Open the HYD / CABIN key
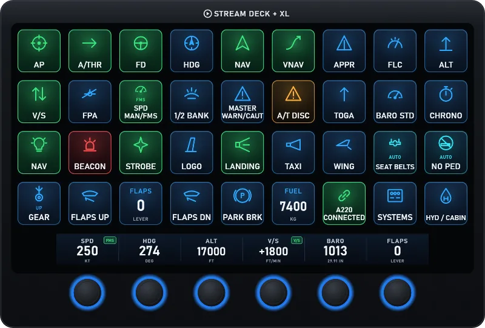485x328 pixels. pos(446,203)
